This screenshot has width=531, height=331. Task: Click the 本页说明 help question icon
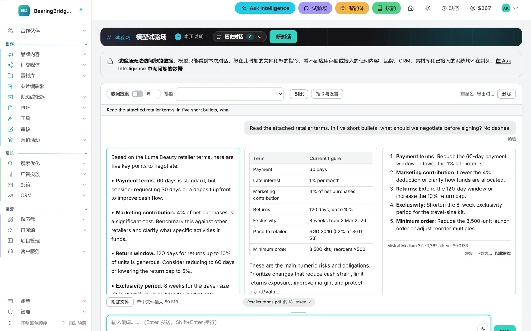click(x=178, y=37)
